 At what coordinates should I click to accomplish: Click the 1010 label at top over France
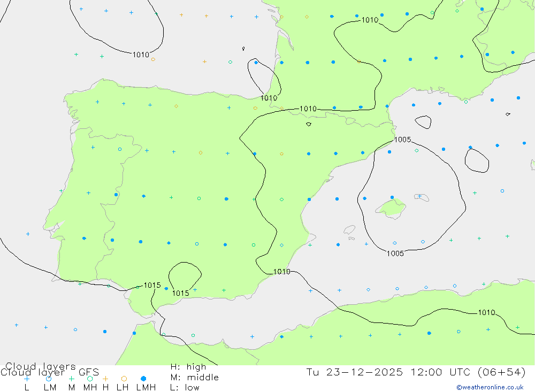coord(370,20)
